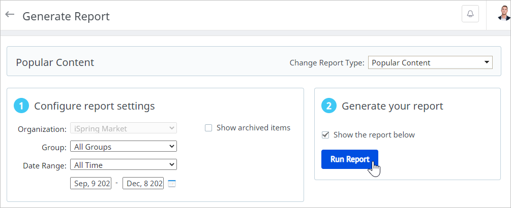The image size is (511, 208).
Task: Open the Date Range All Time dropdown
Action: (124, 164)
